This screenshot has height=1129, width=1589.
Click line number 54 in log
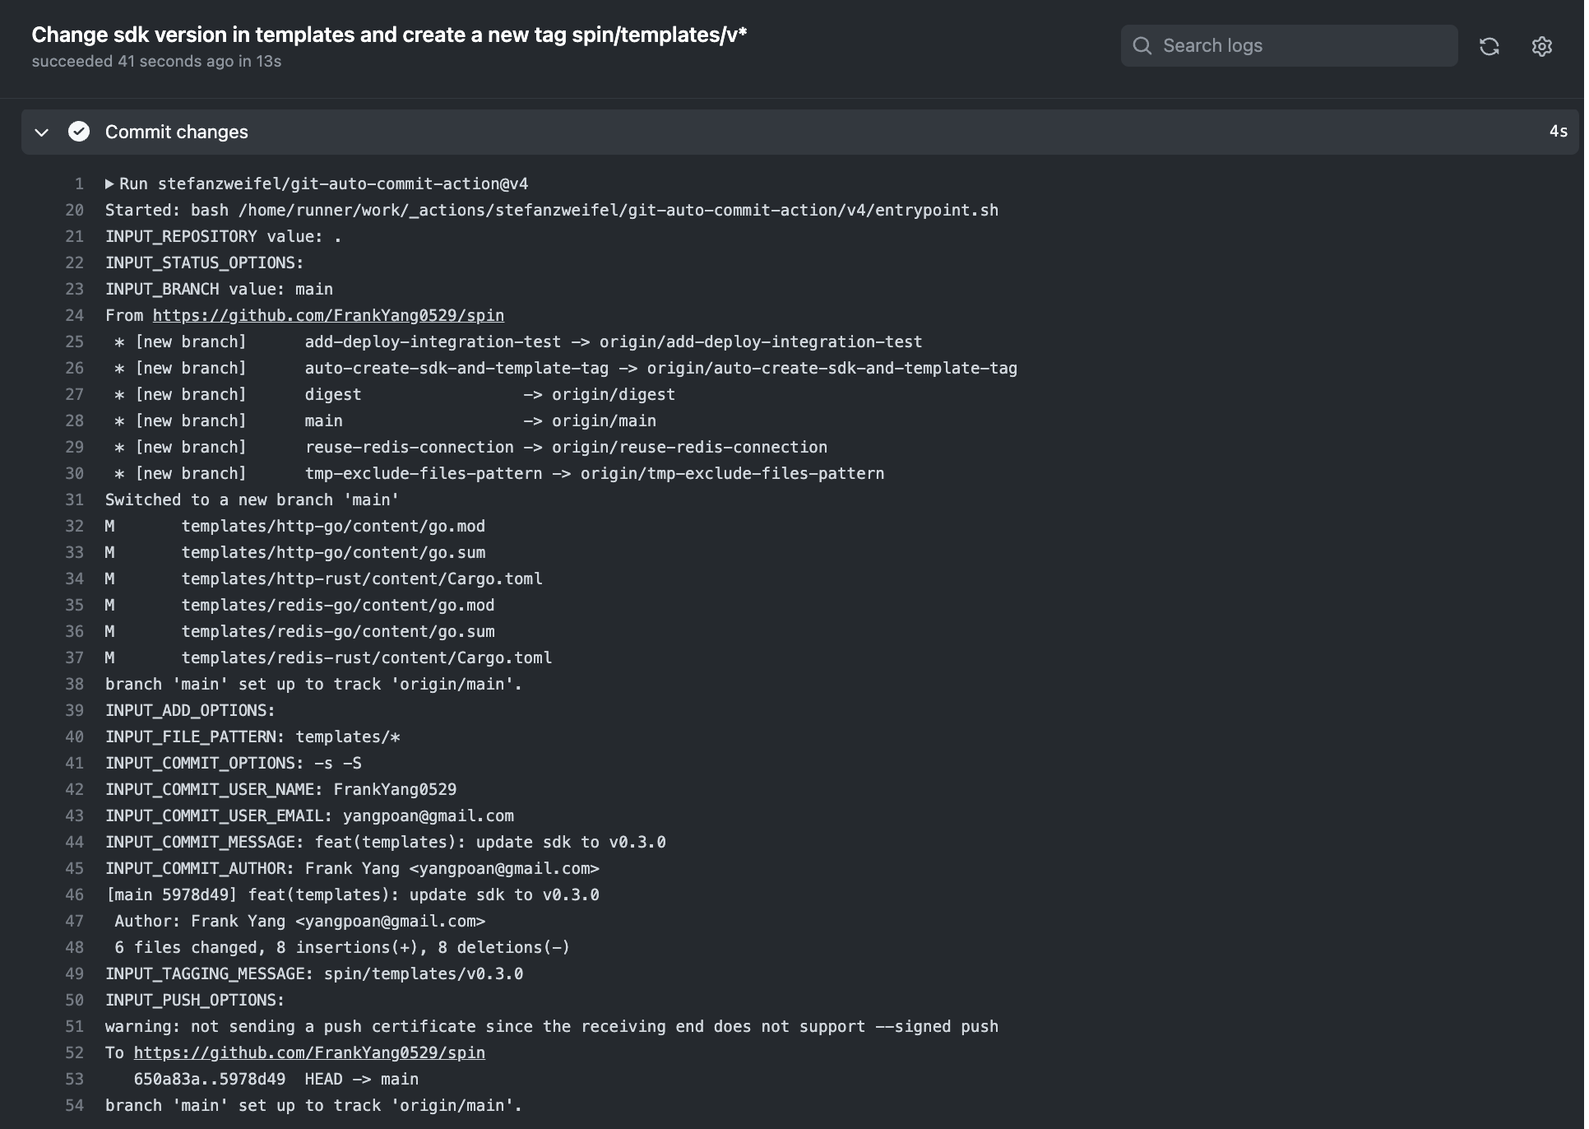point(75,1106)
